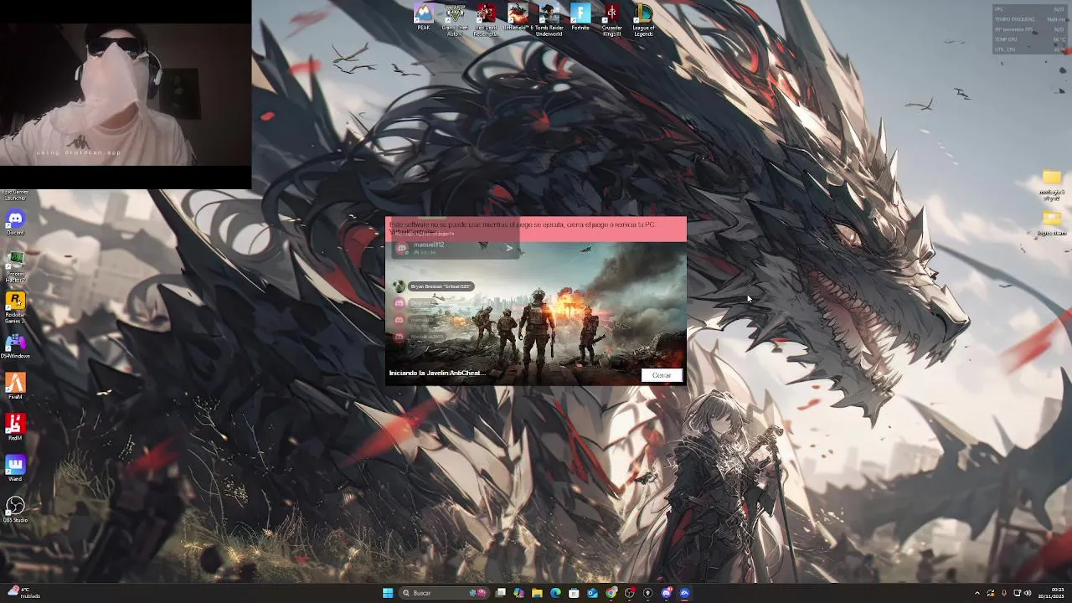Expand hidden system tray icons
The height and width of the screenshot is (603, 1072).
977,593
